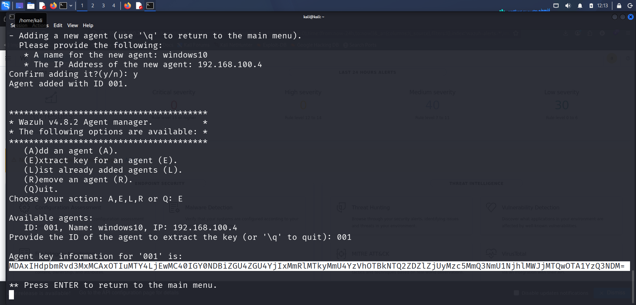Screen dimensions: 636x305
Task: Open the volume control icon
Action: pyautogui.click(x=568, y=6)
